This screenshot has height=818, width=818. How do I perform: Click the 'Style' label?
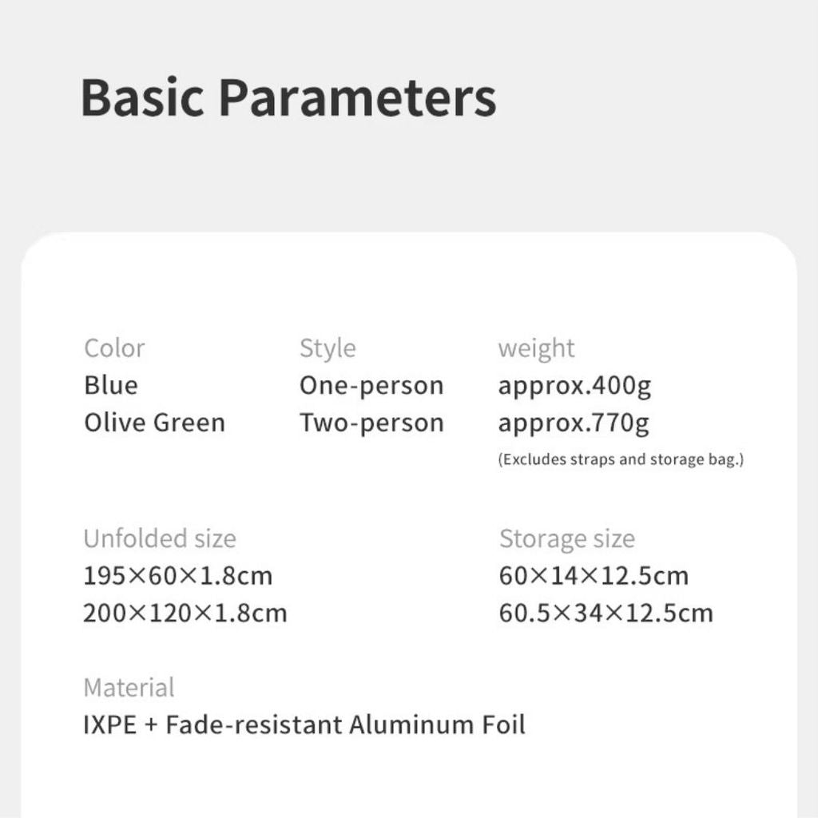pos(328,348)
